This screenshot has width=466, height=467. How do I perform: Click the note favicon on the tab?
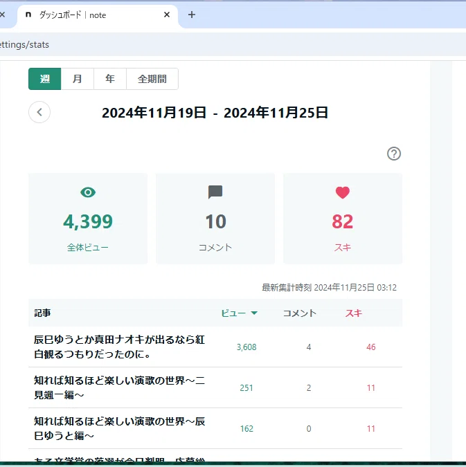click(x=28, y=15)
